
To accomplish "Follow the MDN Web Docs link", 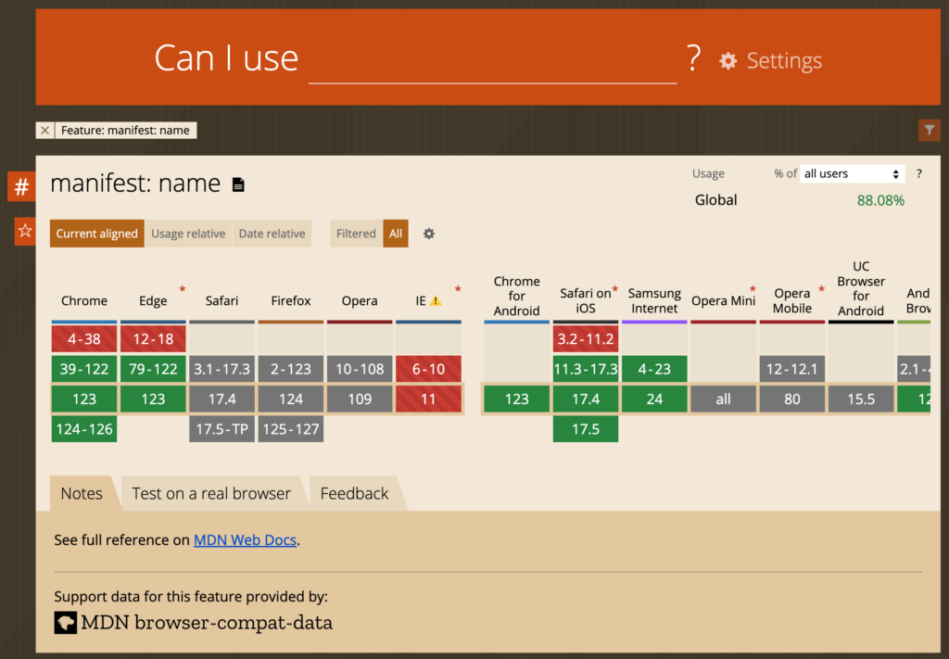I will pos(245,539).
